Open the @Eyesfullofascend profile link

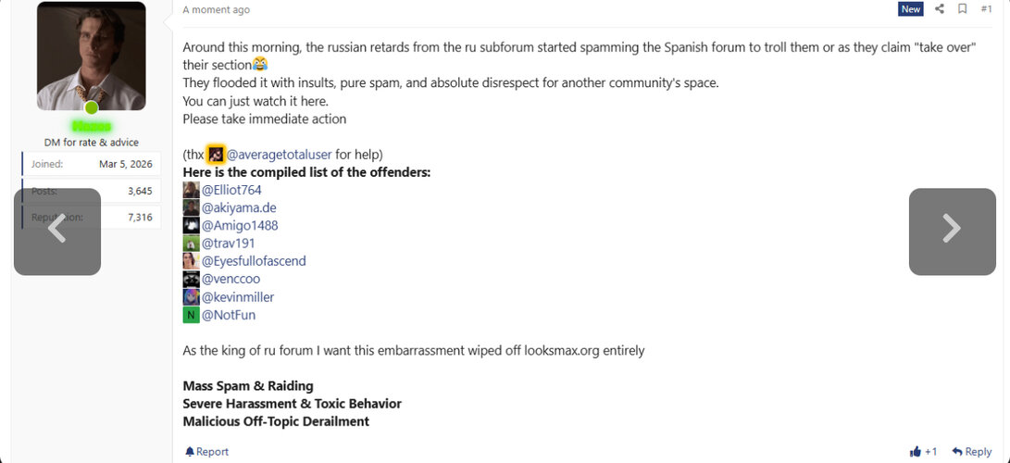coord(254,261)
